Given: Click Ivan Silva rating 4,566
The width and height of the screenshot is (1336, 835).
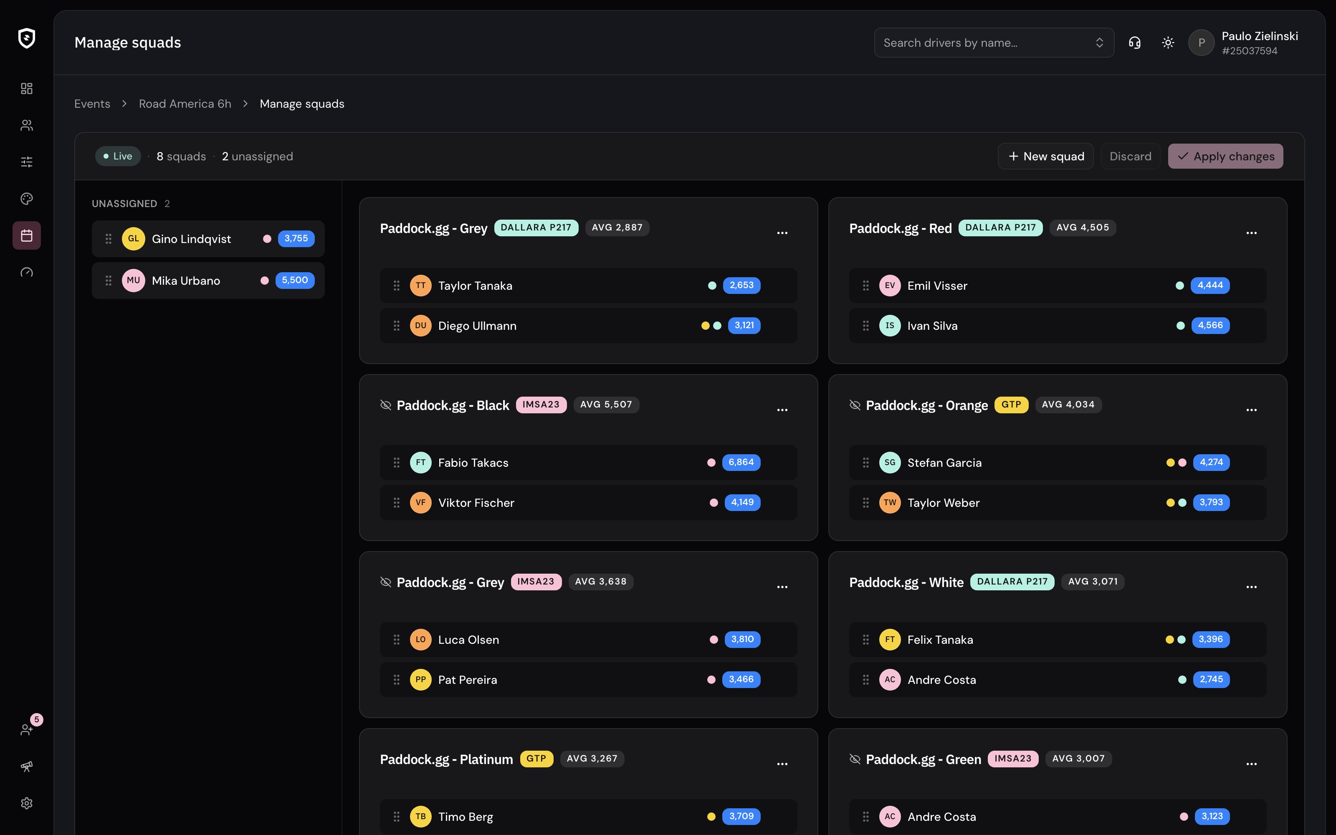Looking at the screenshot, I should (1210, 325).
